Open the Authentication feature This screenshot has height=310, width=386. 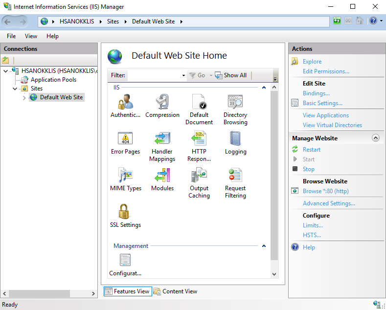tap(125, 106)
